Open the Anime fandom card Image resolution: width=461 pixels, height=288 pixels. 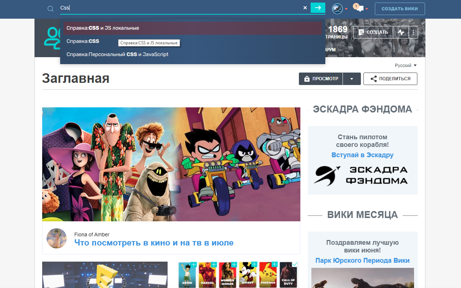[187, 275]
